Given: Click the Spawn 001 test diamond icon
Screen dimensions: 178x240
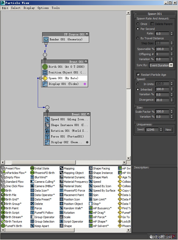Looking at the screenshot, I should pyautogui.click(x=45, y=78).
